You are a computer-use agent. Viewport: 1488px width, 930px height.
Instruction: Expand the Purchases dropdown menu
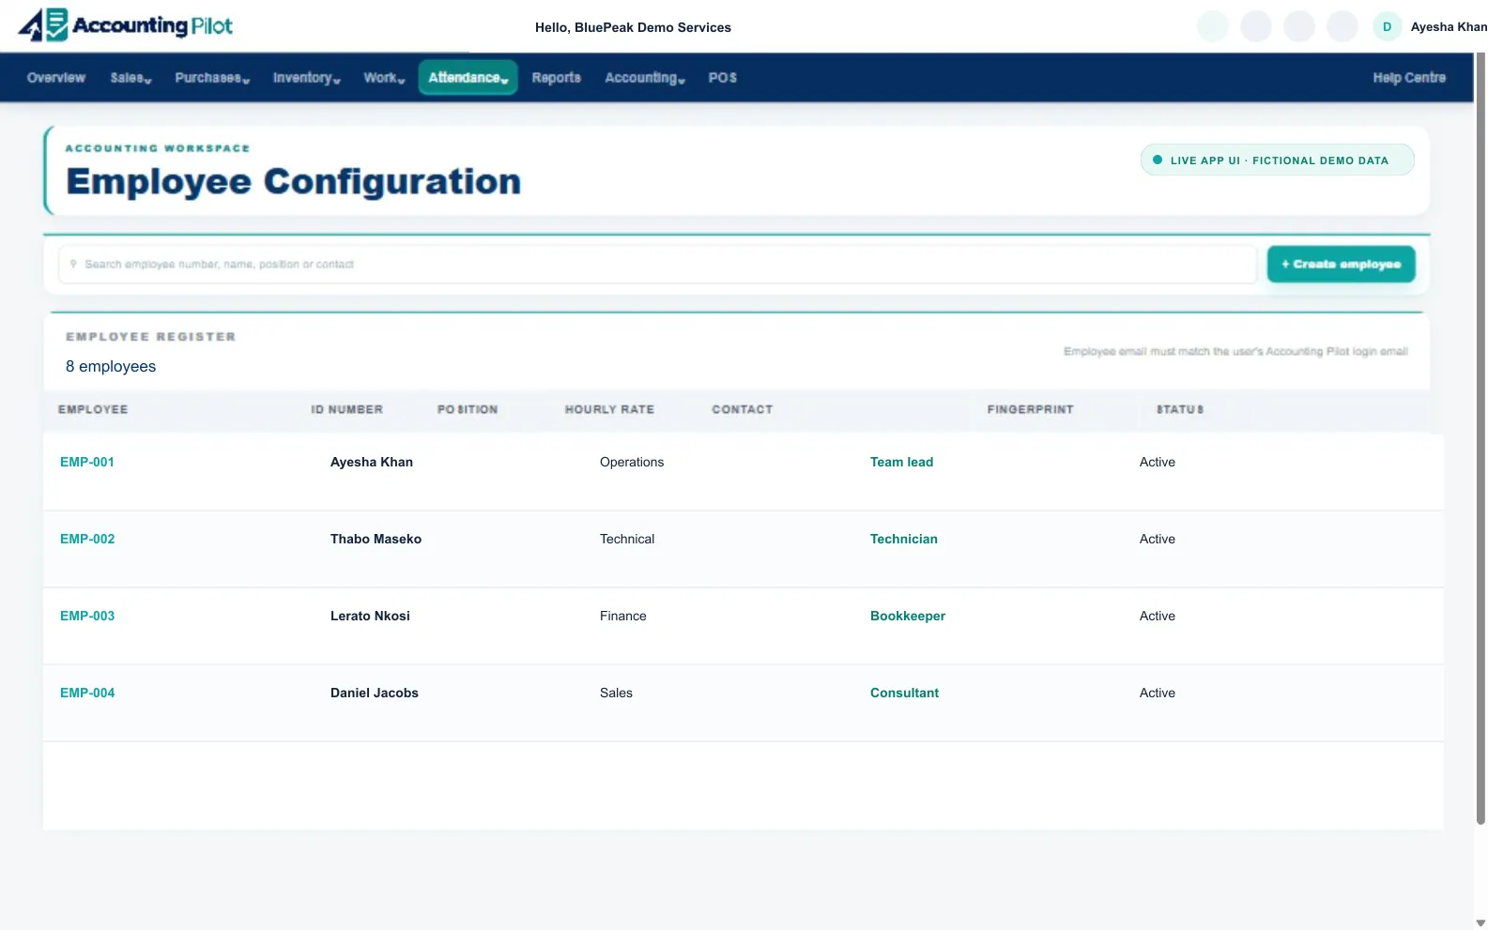click(212, 78)
